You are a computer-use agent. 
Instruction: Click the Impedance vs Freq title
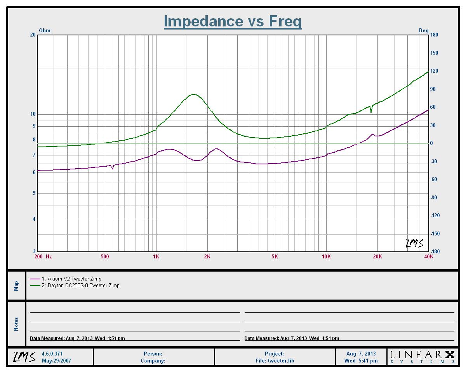[233, 21]
